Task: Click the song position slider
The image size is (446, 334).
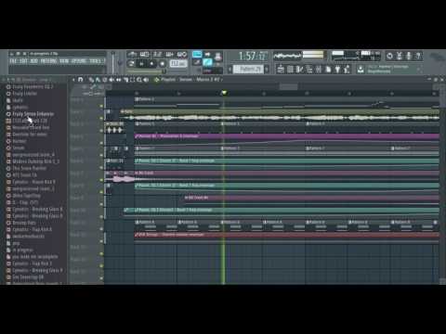Action: pyautogui.click(x=146, y=71)
